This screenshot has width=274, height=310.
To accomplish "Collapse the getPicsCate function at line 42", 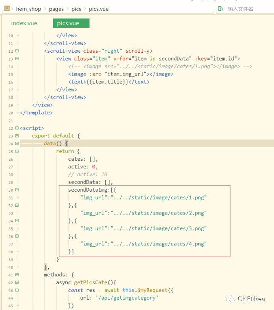I will point(17,283).
